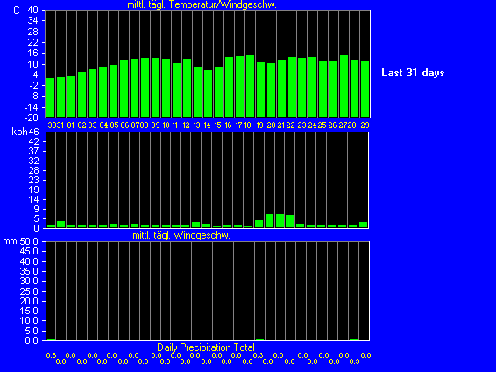
Task: Click the 'Daily Precipitation Total' caption
Action: (206, 347)
